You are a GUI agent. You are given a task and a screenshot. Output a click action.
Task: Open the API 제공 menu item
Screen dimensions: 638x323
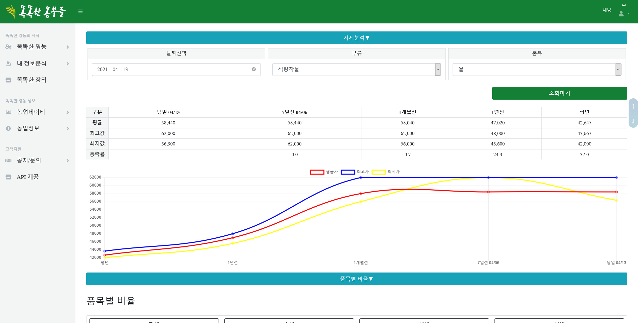click(28, 177)
